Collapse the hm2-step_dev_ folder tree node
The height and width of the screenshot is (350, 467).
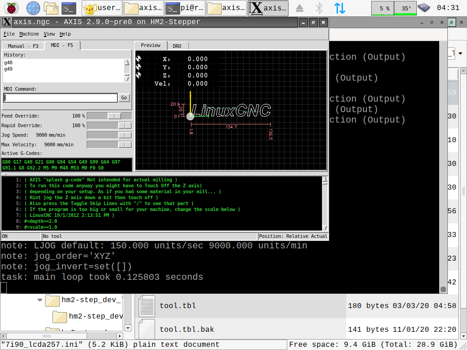click(40, 300)
